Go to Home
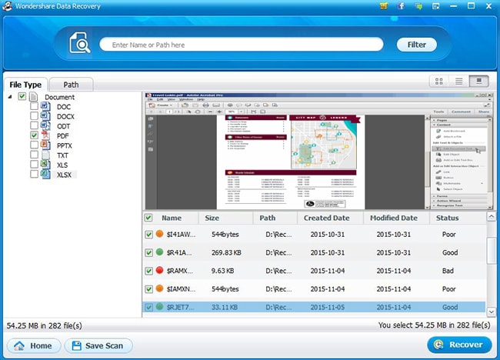Image resolution: width=500 pixels, height=360 pixels. (34, 346)
